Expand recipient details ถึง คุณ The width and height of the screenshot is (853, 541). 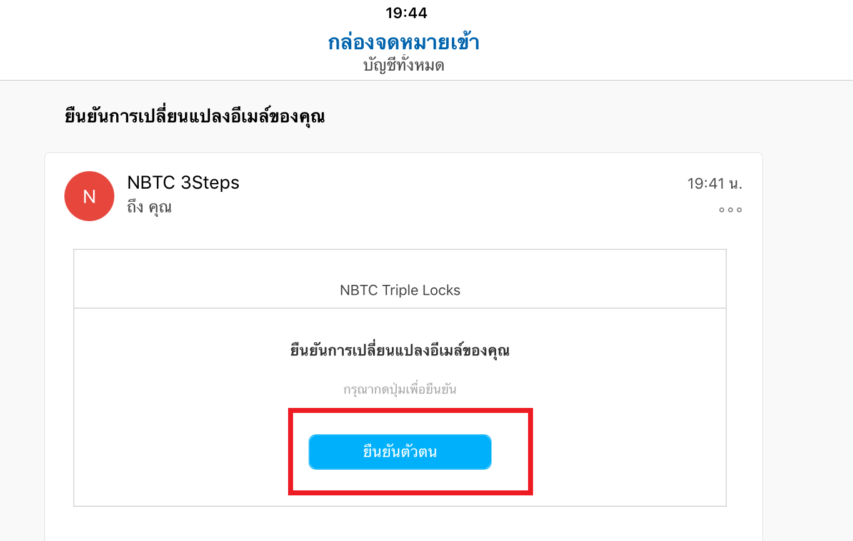click(149, 207)
